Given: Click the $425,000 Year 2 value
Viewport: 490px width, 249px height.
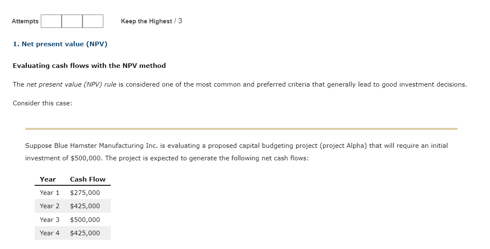Looking at the screenshot, I should coord(85,206).
